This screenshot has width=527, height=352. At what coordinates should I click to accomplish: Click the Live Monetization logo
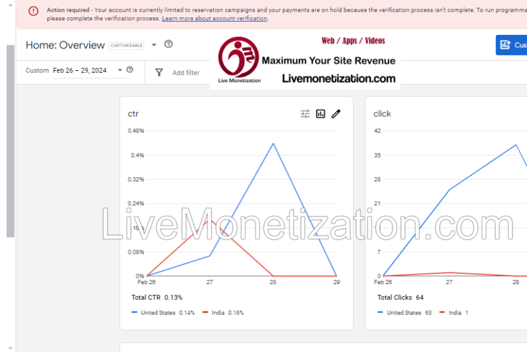[x=239, y=58]
